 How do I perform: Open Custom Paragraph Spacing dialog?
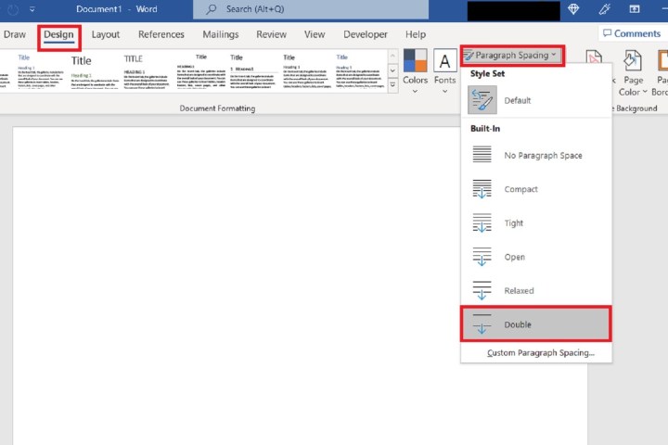pos(541,353)
